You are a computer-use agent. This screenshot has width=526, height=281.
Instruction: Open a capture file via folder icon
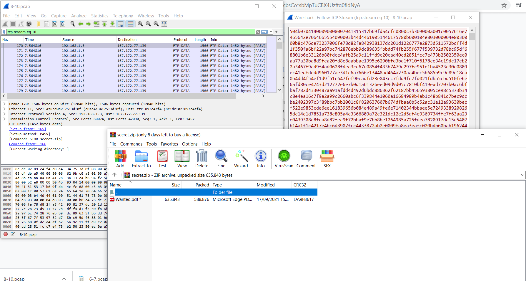38,24
